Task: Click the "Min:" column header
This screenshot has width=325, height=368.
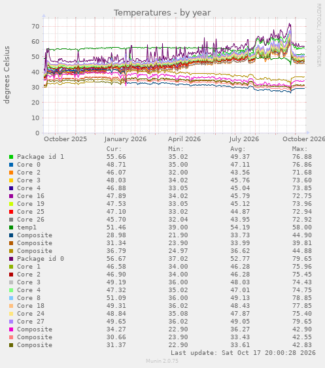Action: [x=176, y=149]
